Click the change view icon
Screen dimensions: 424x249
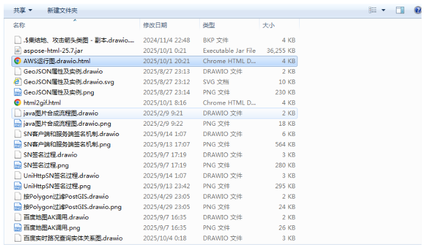click(x=372, y=10)
